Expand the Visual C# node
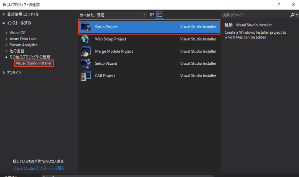The height and width of the screenshot is (177, 299). click(6, 33)
